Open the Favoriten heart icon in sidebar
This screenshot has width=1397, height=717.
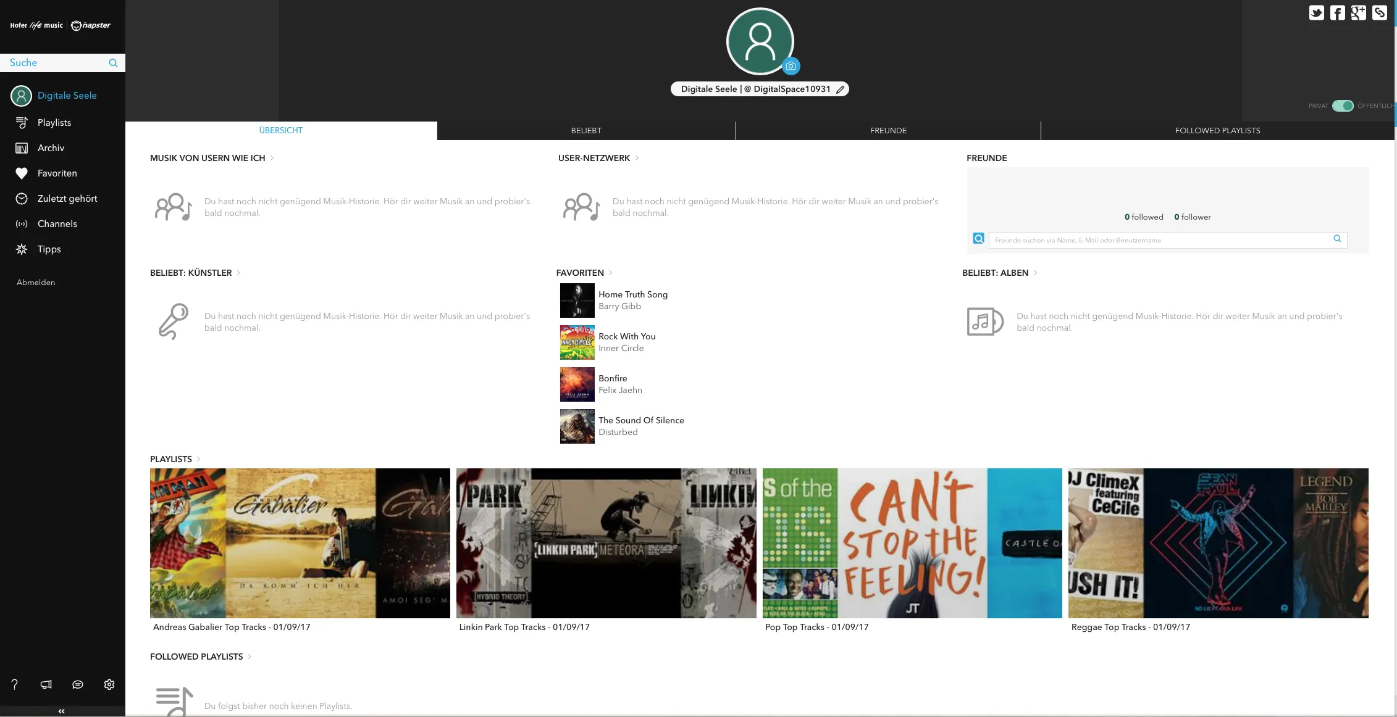click(22, 173)
